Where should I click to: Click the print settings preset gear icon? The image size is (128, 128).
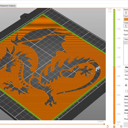[126, 13]
